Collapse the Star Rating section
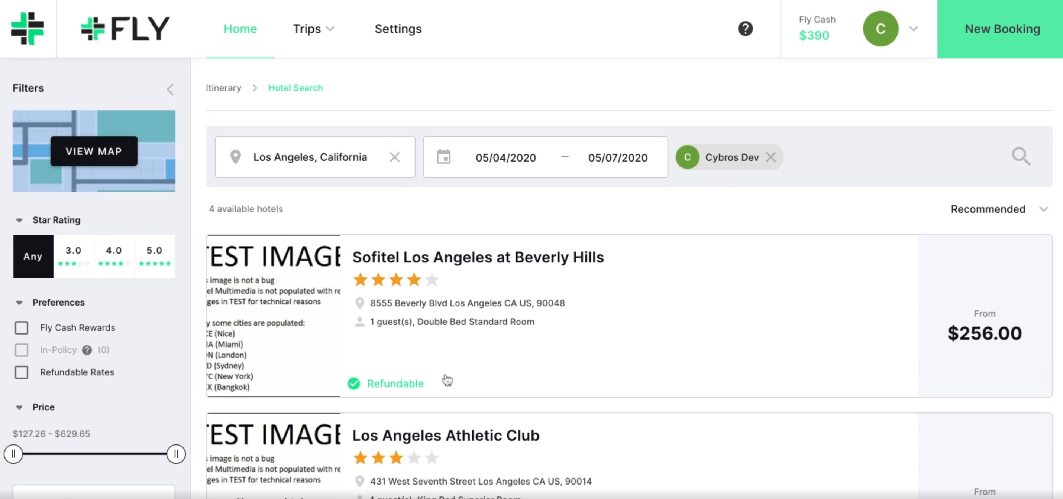Screen dimensions: 1063x499 (x=19, y=220)
